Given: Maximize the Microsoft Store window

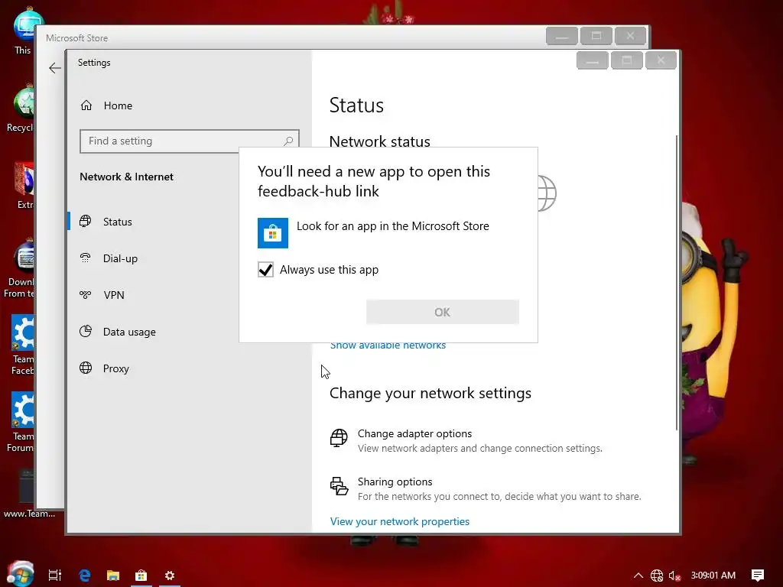Looking at the screenshot, I should pos(596,36).
